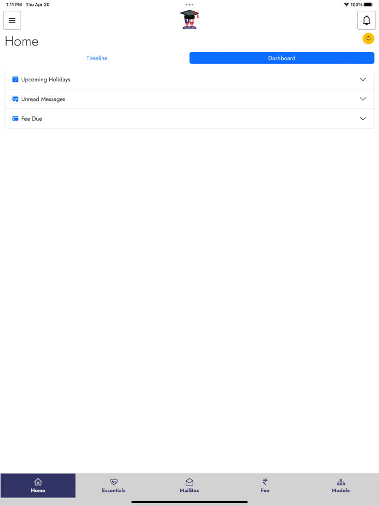Open Module hierarchy tab
The image size is (379, 506).
click(x=341, y=485)
